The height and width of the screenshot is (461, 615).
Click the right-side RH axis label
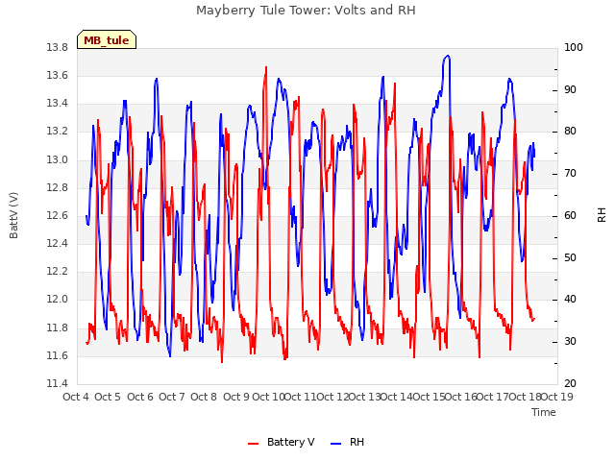602,215
